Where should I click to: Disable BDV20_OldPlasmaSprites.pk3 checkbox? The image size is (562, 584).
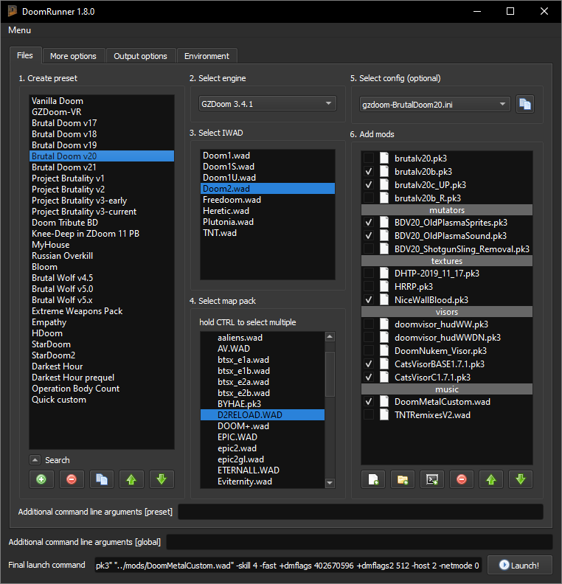click(369, 223)
